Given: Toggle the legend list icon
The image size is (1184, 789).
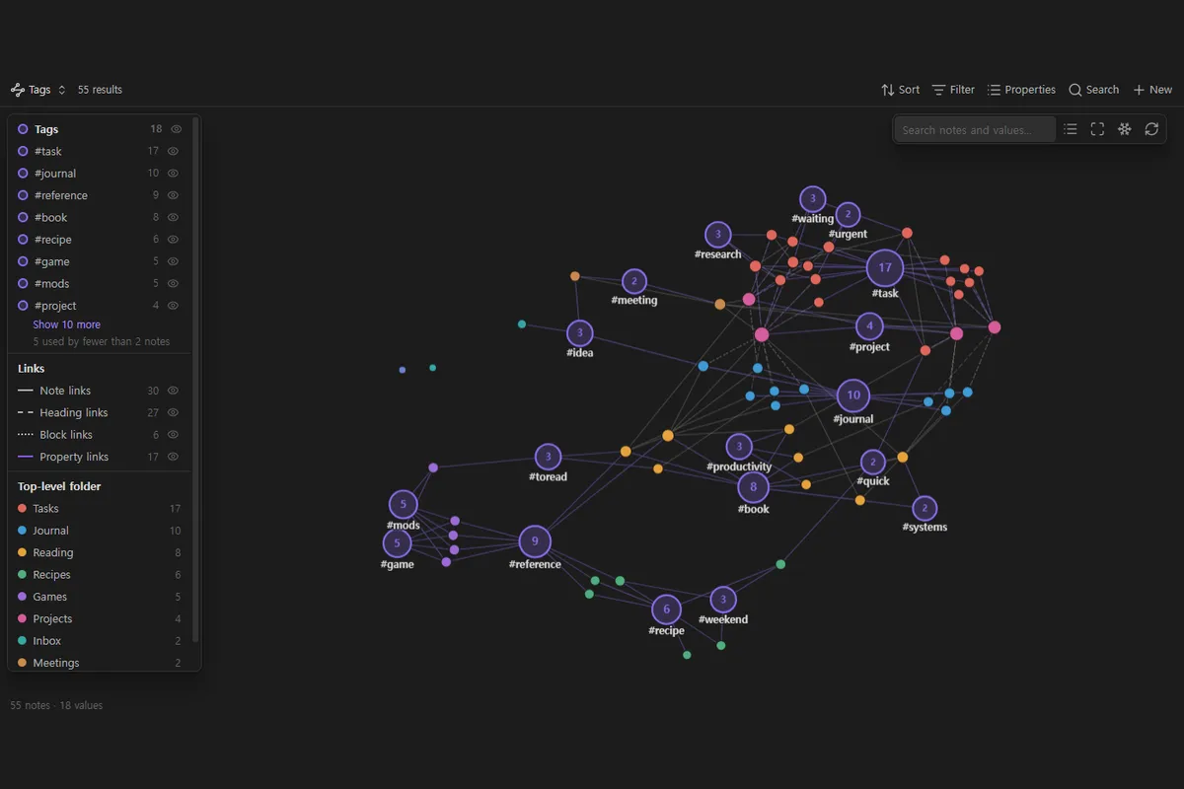Looking at the screenshot, I should pyautogui.click(x=1071, y=129).
